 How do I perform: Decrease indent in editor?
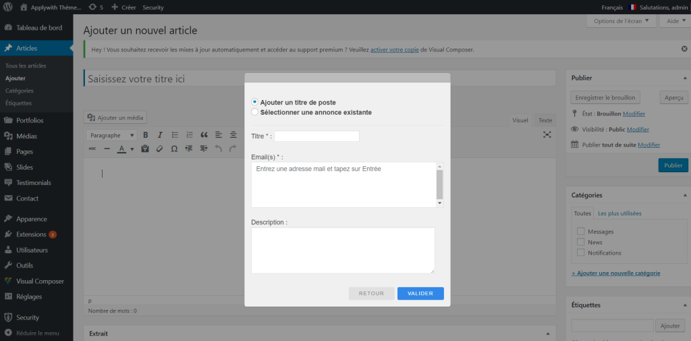[189, 149]
